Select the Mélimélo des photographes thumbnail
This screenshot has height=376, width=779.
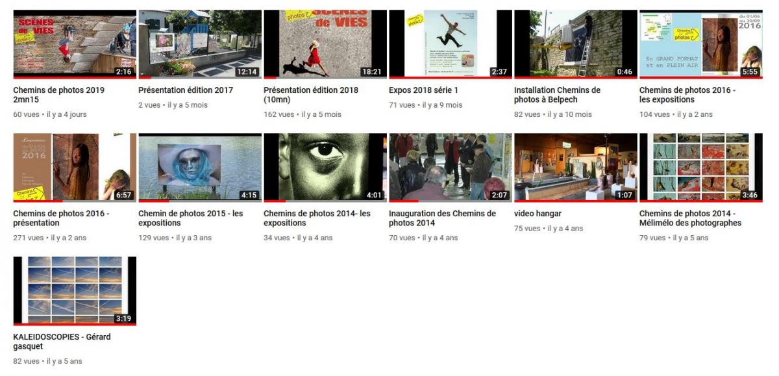[x=701, y=167]
